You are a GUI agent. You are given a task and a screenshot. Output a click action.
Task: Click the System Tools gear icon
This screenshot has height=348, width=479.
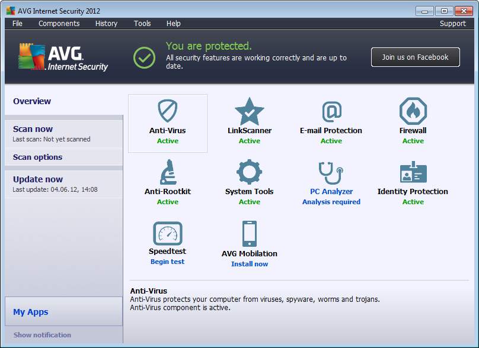click(x=250, y=172)
